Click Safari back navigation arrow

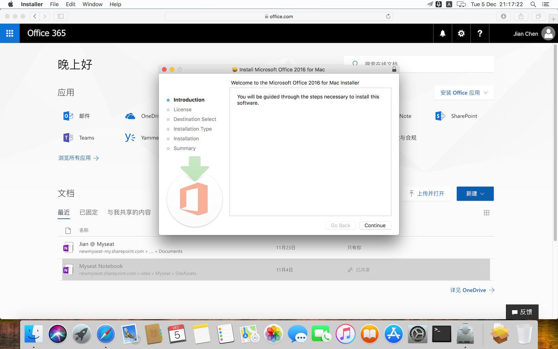(x=35, y=16)
